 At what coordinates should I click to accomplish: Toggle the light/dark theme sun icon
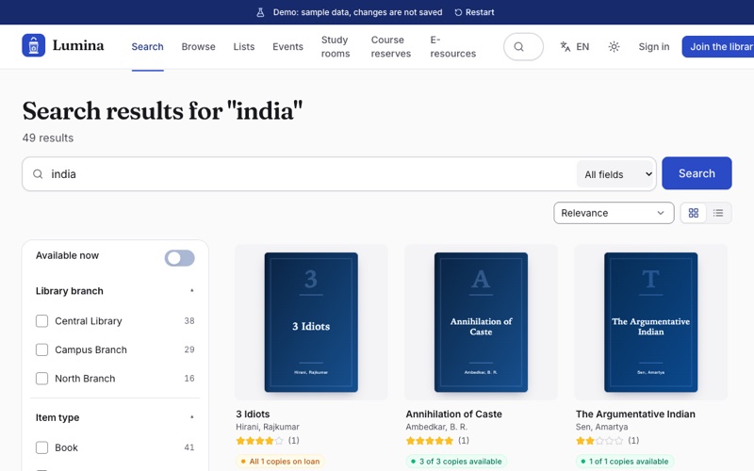(x=614, y=46)
